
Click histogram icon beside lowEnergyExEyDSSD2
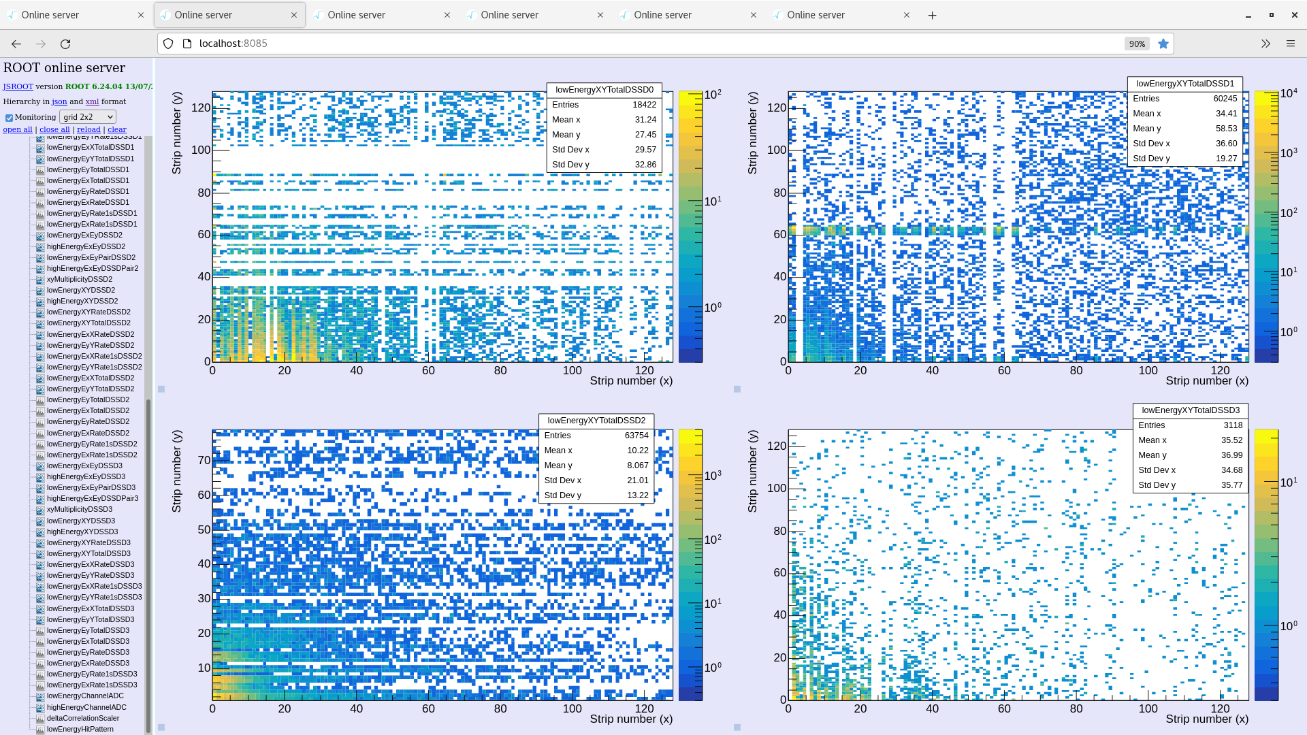click(x=40, y=235)
